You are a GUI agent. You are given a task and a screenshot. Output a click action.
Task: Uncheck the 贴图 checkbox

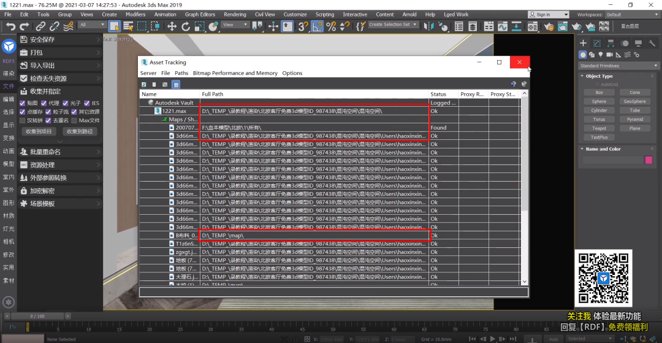pos(23,103)
